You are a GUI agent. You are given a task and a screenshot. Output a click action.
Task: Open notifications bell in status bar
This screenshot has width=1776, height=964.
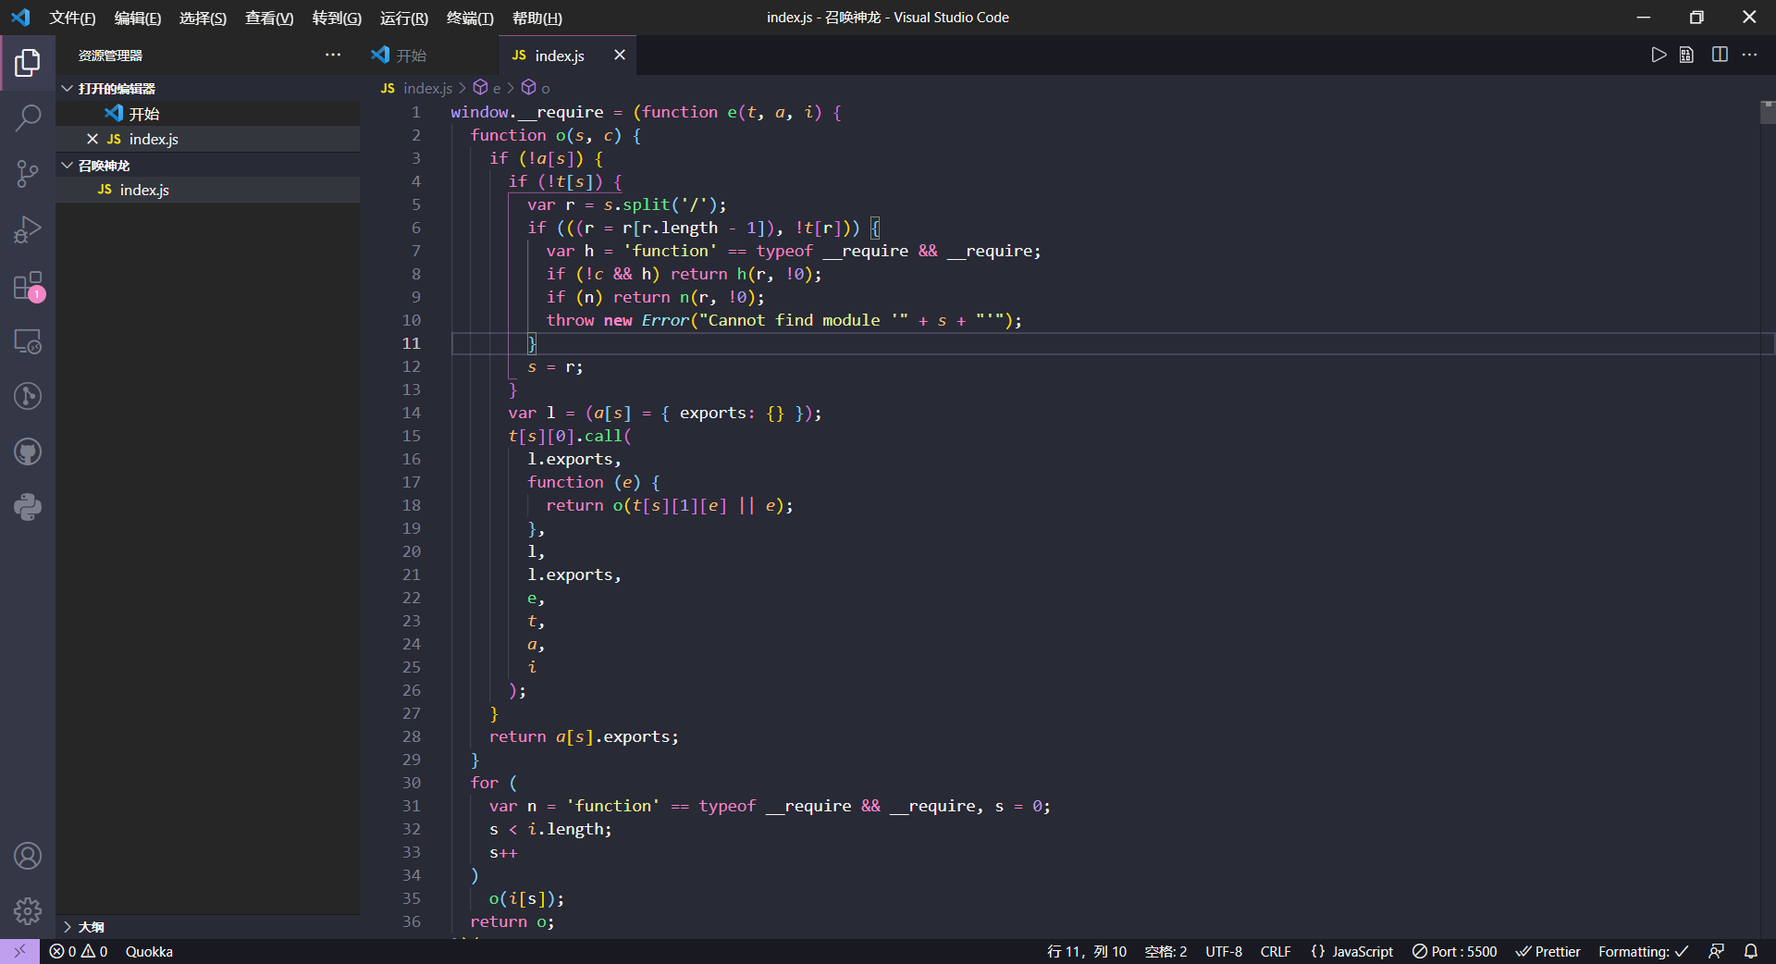click(1751, 951)
